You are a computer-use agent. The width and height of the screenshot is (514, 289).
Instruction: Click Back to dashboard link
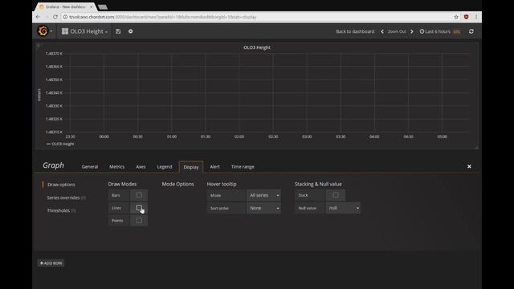pyautogui.click(x=355, y=31)
